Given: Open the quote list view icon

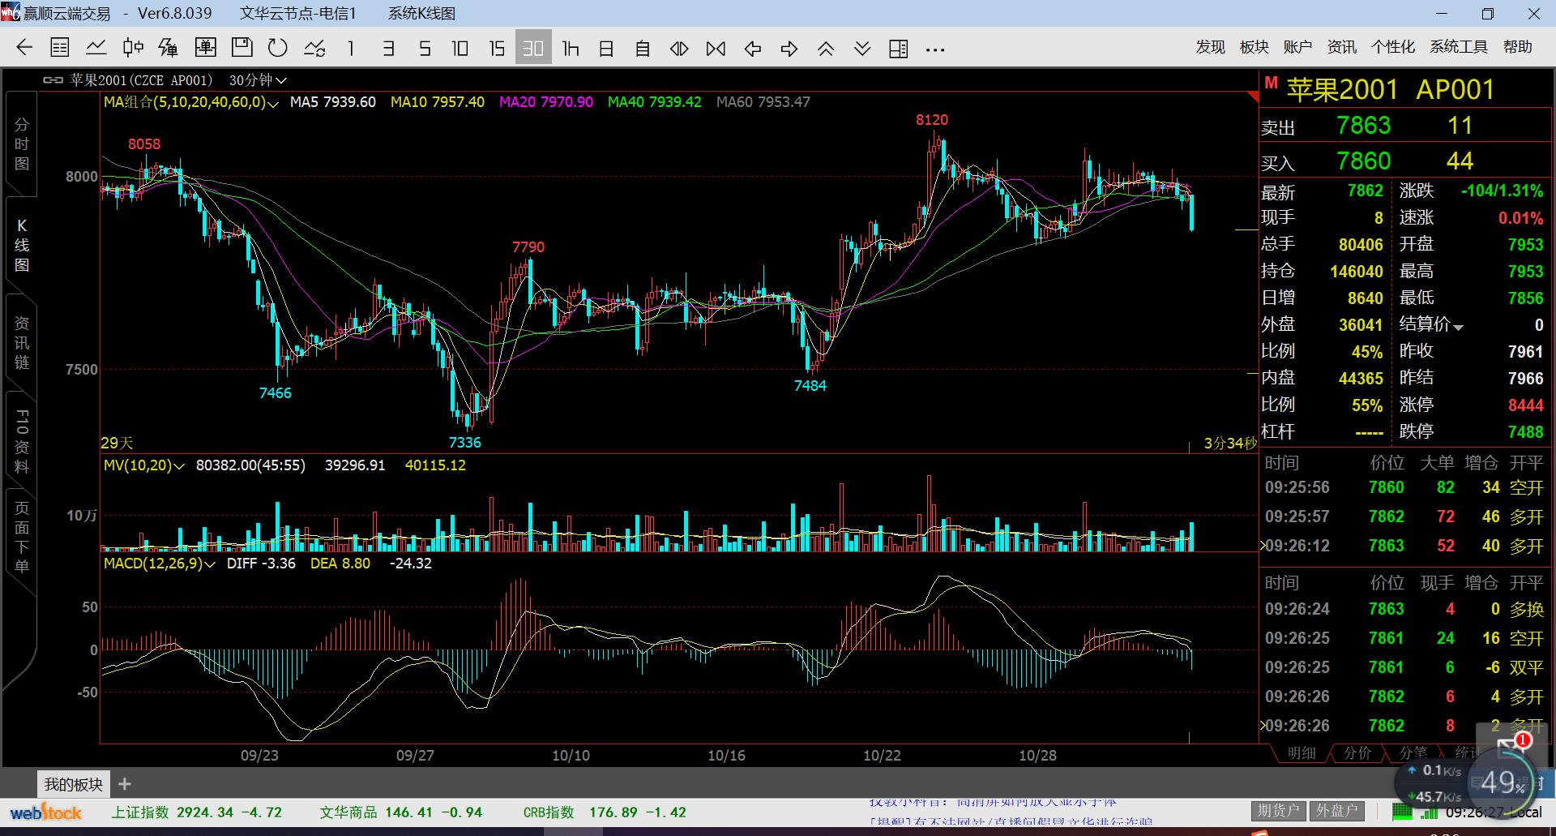Looking at the screenshot, I should [60, 49].
